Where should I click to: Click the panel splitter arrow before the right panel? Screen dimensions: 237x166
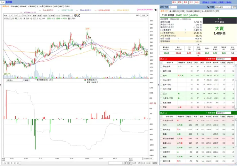pyautogui.click(x=159, y=85)
